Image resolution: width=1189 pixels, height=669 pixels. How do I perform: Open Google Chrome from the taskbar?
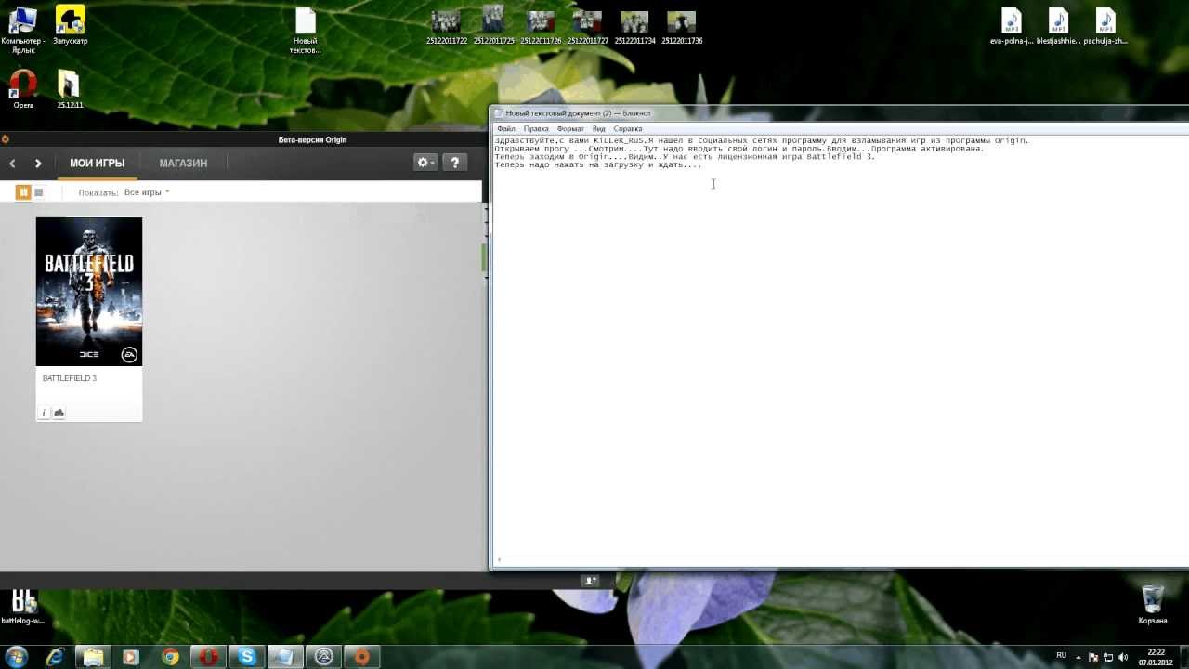170,657
